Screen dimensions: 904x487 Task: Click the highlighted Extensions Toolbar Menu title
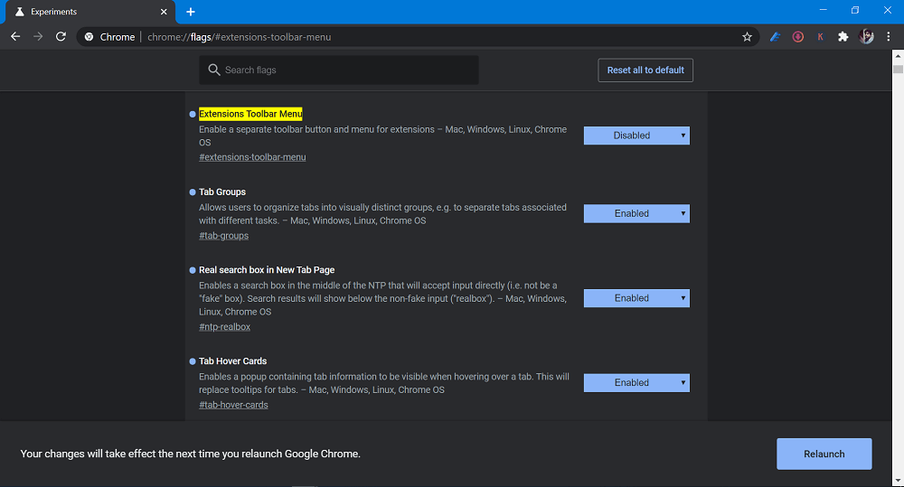pyautogui.click(x=250, y=114)
